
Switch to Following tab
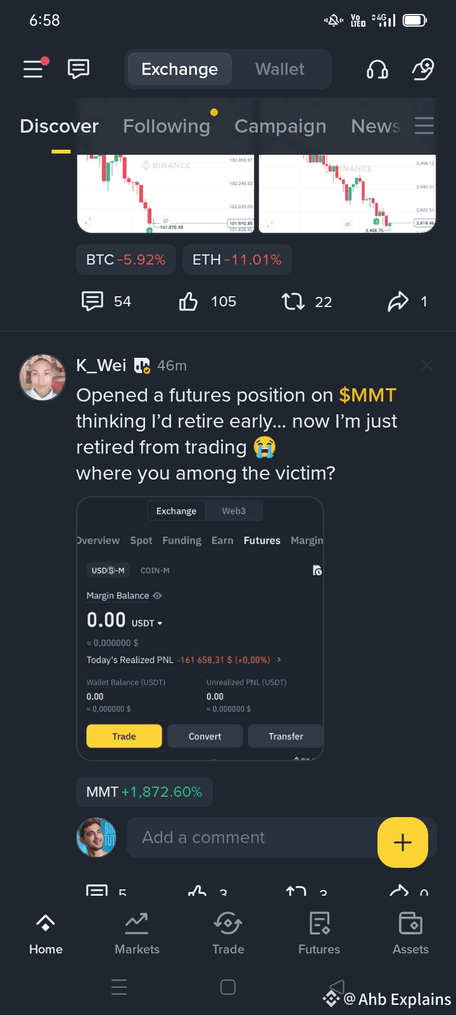tap(166, 126)
